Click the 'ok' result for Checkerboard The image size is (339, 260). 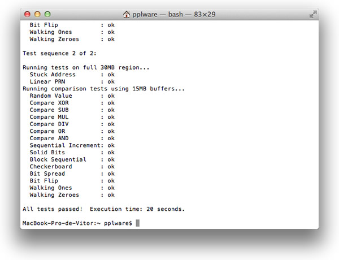(x=111, y=167)
